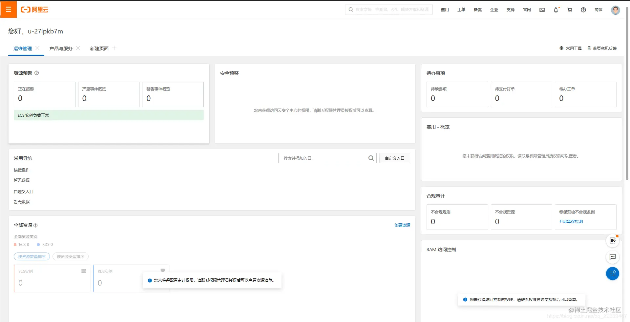The image size is (630, 322).
Task: Click the Alibaba Cloud logo
Action: (x=34, y=10)
